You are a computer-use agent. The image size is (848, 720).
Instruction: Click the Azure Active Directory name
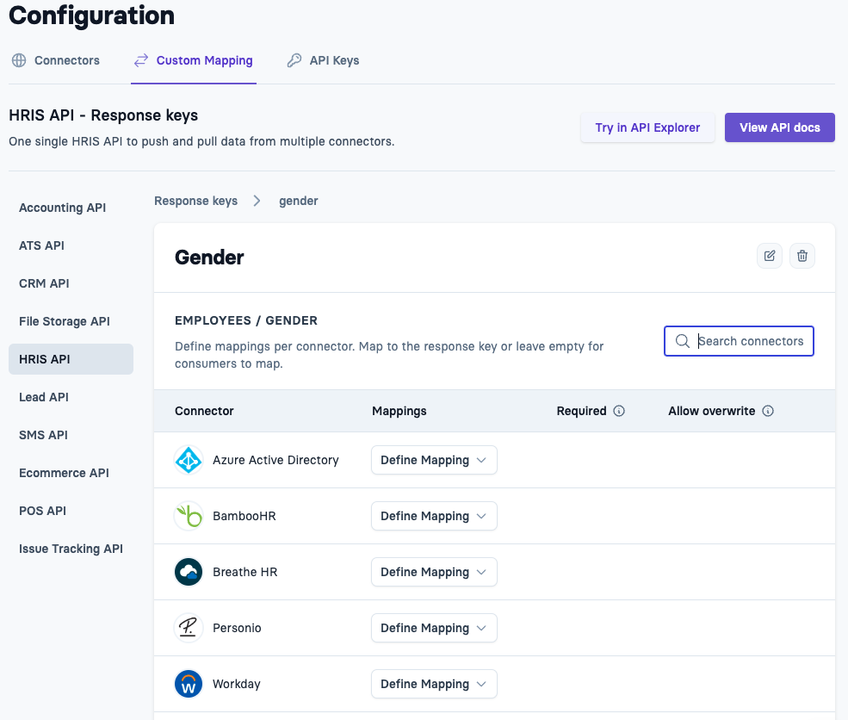pyautogui.click(x=275, y=460)
